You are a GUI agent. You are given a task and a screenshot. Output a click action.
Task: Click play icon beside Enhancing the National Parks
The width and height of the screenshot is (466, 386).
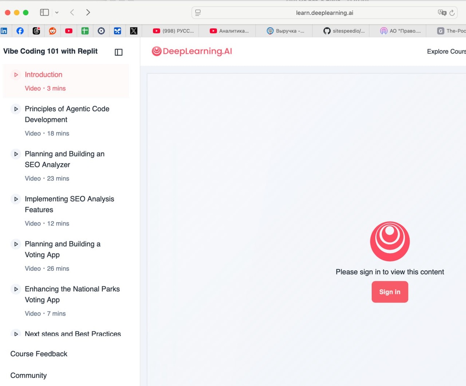point(16,289)
